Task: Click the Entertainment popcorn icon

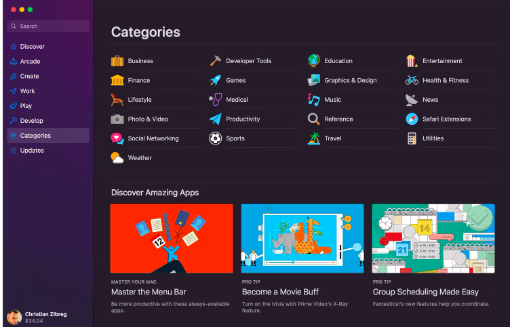Action: click(412, 61)
